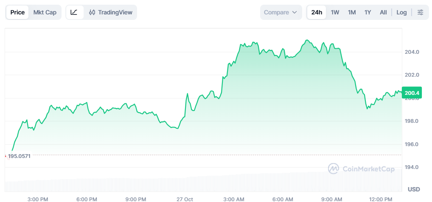Image resolution: width=432 pixels, height=202 pixels.
Task: Select the 24h time range
Action: (x=317, y=12)
